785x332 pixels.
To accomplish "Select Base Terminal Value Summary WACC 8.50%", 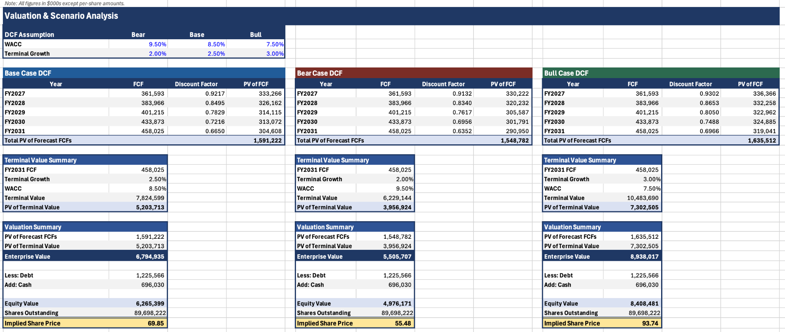I will coord(157,188).
